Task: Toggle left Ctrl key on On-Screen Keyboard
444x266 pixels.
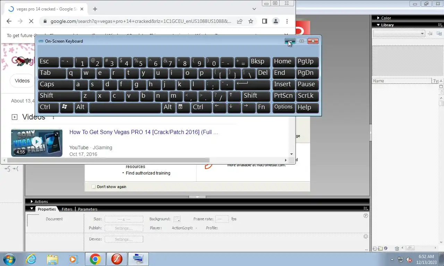Action: click(x=49, y=107)
